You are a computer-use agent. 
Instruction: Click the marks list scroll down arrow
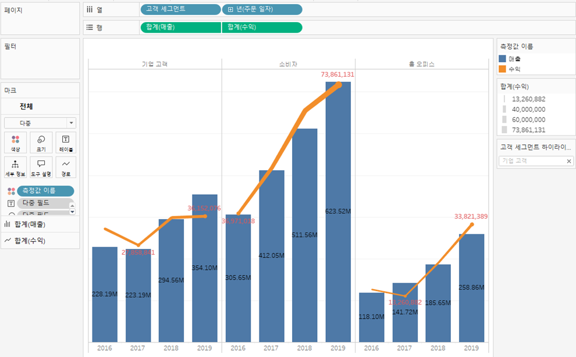coord(72,212)
